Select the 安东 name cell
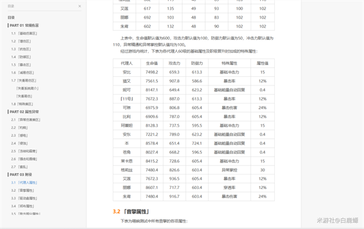Screen dimensions: 364x229 127,134
